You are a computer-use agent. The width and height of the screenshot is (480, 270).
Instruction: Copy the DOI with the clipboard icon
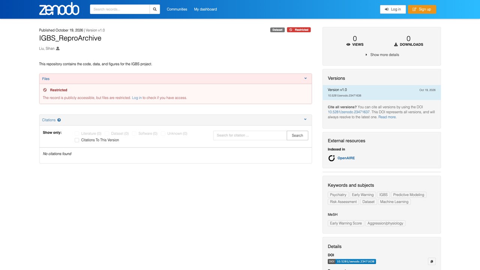coord(432,261)
